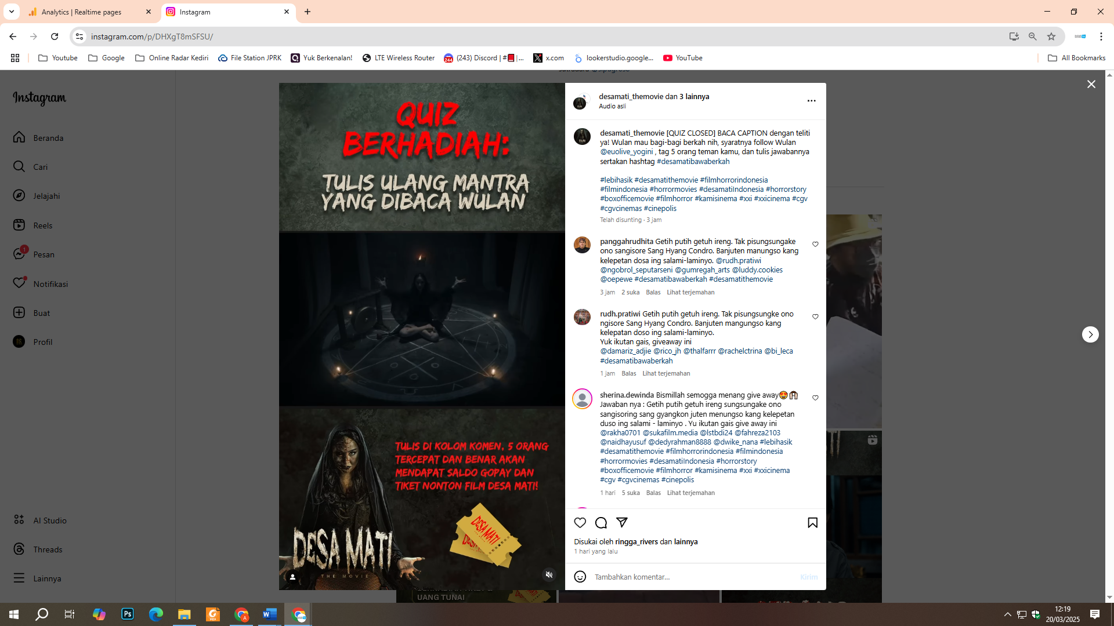Viewport: 1114px width, 626px height.
Task: Open Jelajahi explore page
Action: [x=37, y=195]
